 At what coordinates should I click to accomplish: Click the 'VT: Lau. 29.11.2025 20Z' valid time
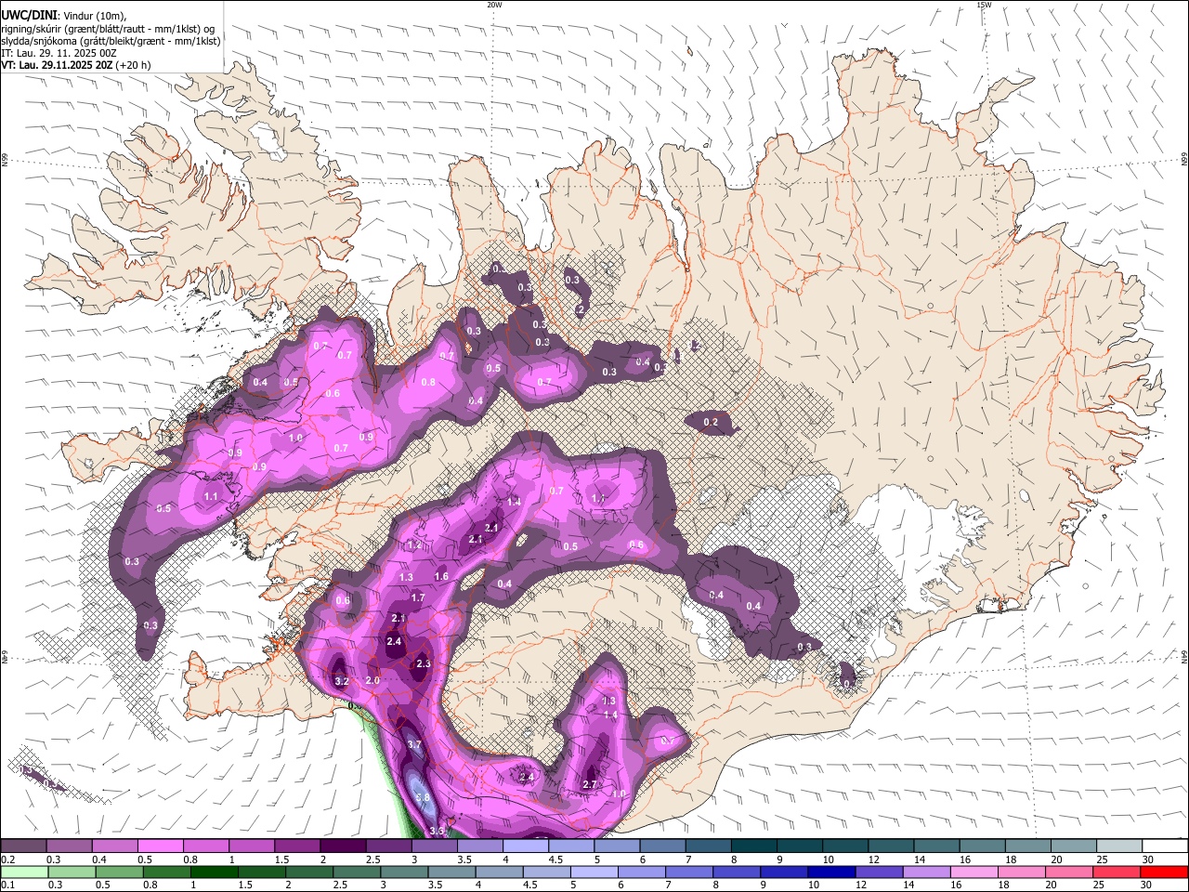[57, 65]
